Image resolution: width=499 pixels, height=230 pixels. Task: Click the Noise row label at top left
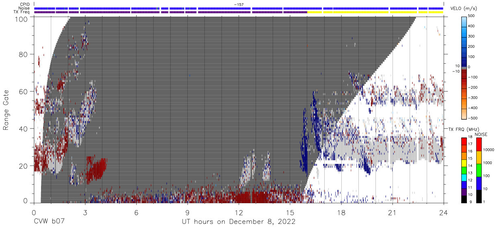click(x=24, y=8)
